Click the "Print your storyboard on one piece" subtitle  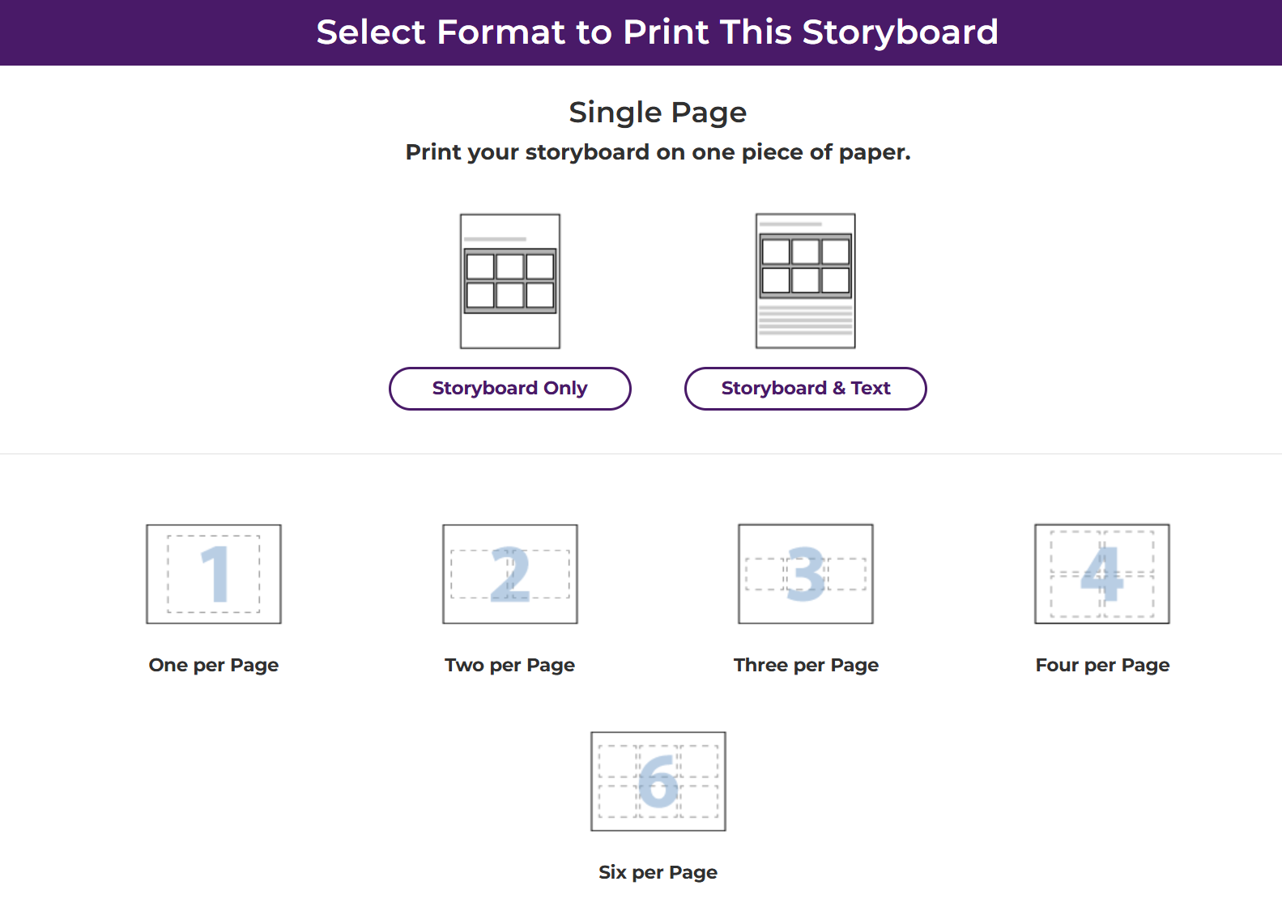pyautogui.click(x=658, y=152)
